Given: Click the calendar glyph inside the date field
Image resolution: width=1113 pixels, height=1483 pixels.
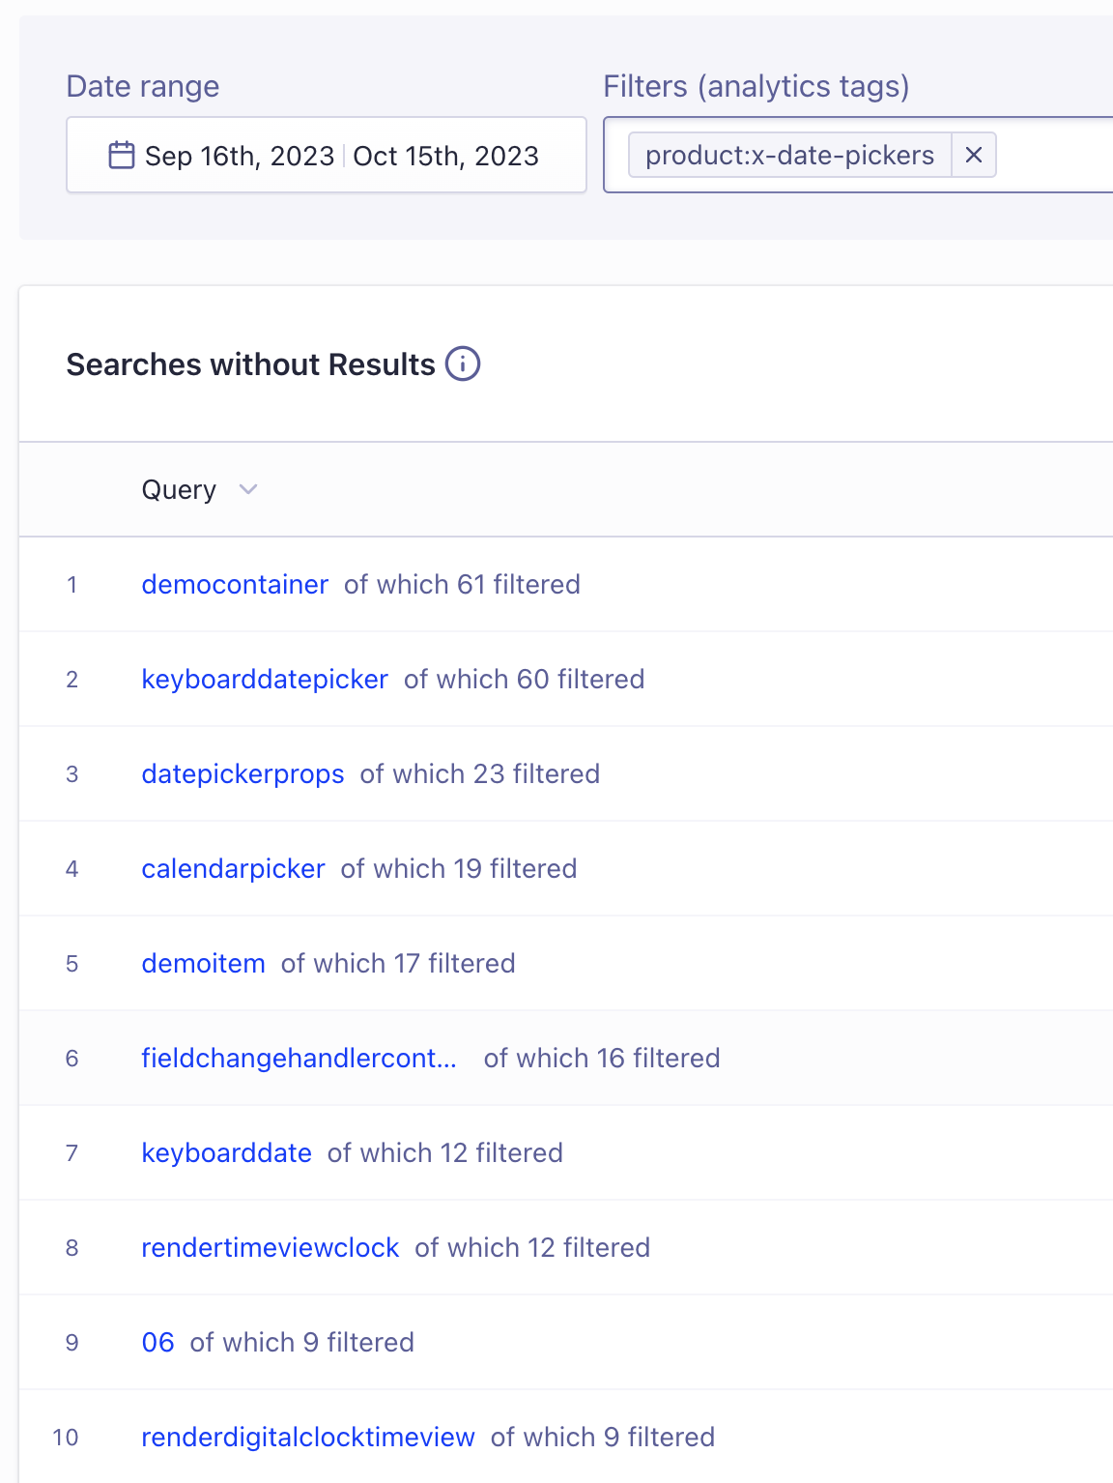Looking at the screenshot, I should 121,155.
